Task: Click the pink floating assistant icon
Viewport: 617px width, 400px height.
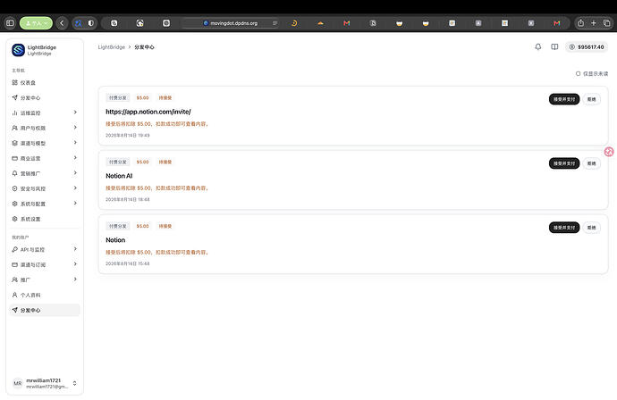Action: click(x=609, y=152)
